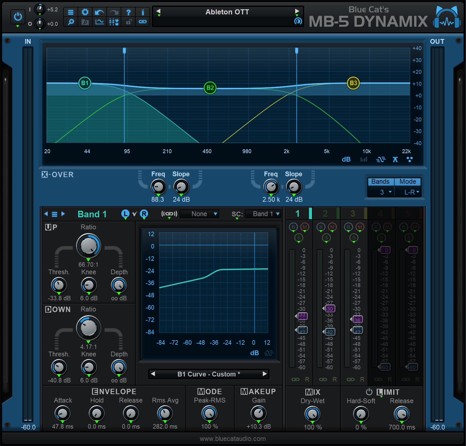Mute band 1 with its M button
This screenshot has height=446, width=466.
click(305, 227)
